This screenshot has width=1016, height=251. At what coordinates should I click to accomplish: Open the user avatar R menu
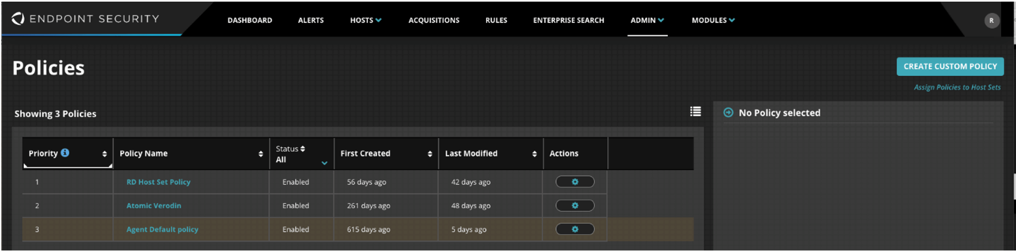(992, 21)
